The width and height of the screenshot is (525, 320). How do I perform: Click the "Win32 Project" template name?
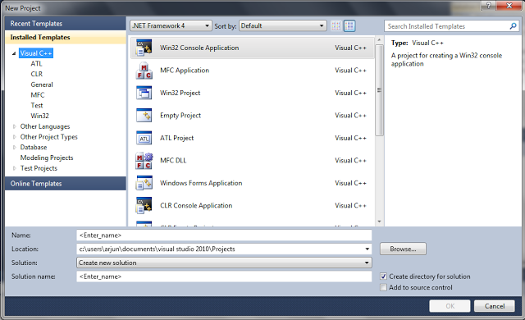point(180,93)
